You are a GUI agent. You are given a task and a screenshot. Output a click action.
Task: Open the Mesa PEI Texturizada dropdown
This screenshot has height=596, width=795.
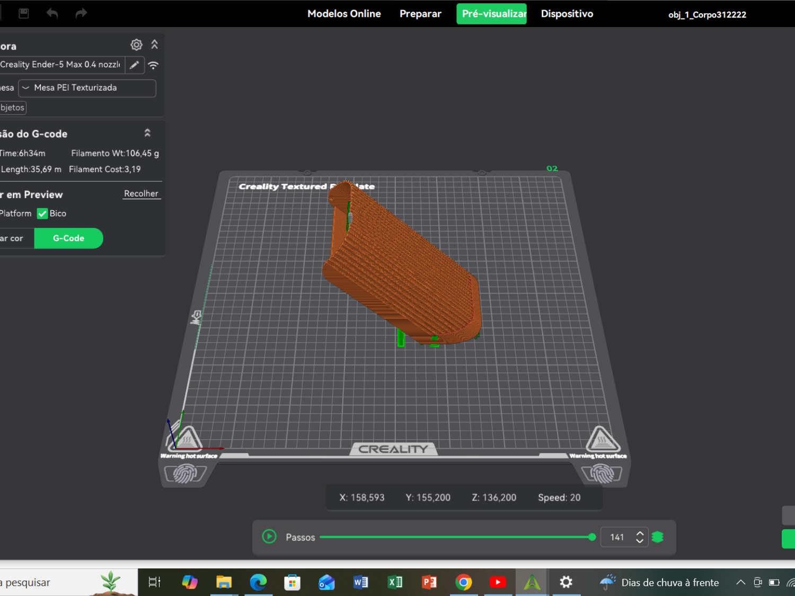click(87, 88)
